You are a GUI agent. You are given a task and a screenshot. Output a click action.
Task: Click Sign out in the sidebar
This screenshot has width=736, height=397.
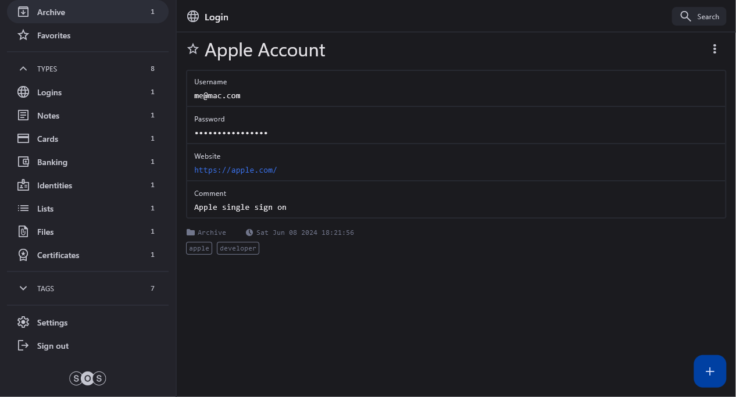click(52, 346)
